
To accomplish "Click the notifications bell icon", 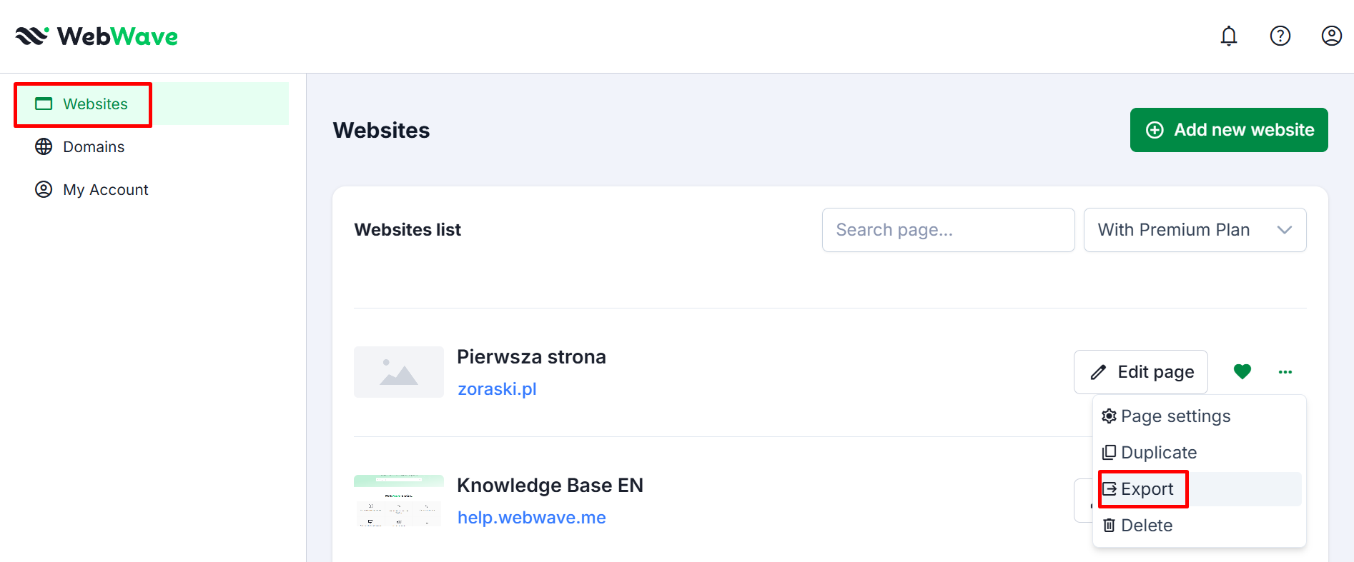I will tap(1228, 36).
